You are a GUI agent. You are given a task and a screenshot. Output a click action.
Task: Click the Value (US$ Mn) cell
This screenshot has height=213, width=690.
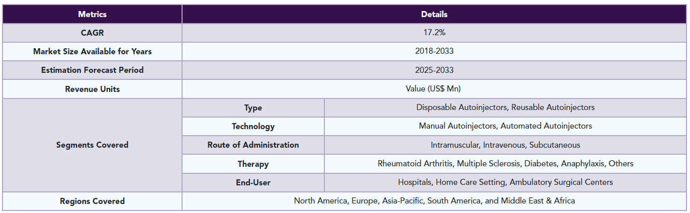(x=434, y=89)
